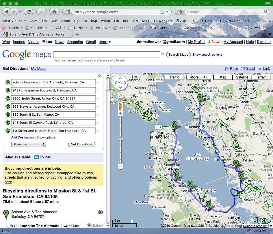Screen dimensions: 273x234
Task: Pan the map right with arrow control
Action: coord(125,83)
